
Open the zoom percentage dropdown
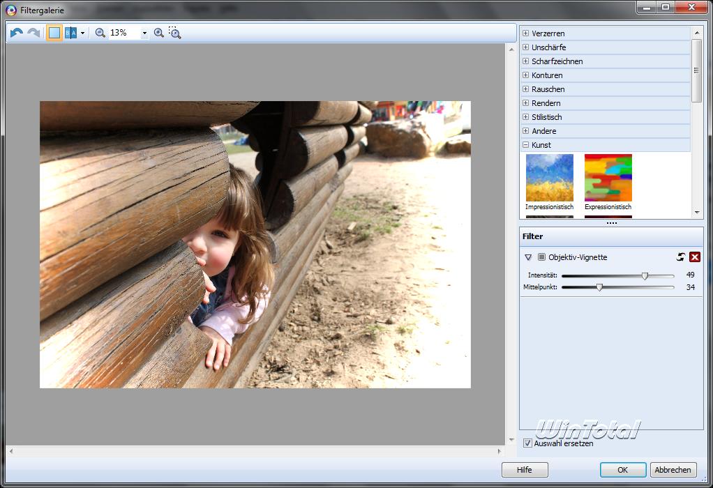click(x=144, y=33)
